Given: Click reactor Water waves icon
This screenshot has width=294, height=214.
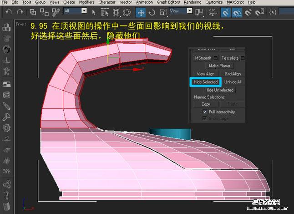Looking at the screenshot, I should [6, 171].
